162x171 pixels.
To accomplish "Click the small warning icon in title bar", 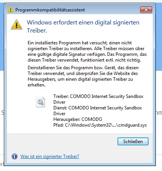I will click(11, 10).
